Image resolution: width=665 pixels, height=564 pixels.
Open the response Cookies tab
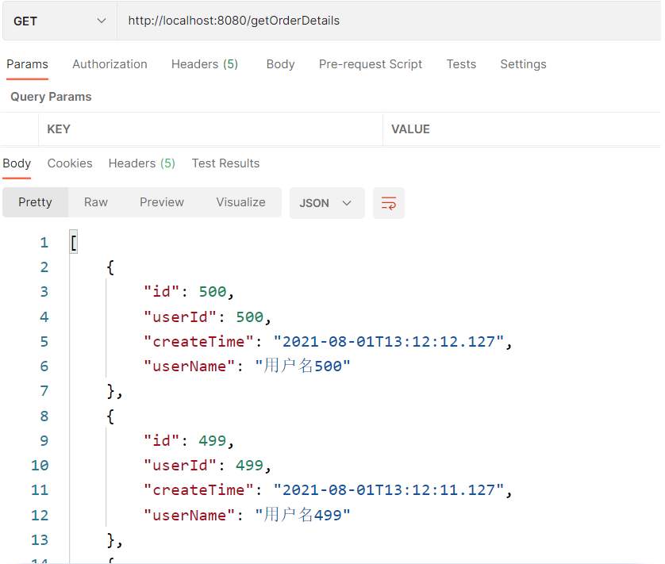tap(70, 163)
